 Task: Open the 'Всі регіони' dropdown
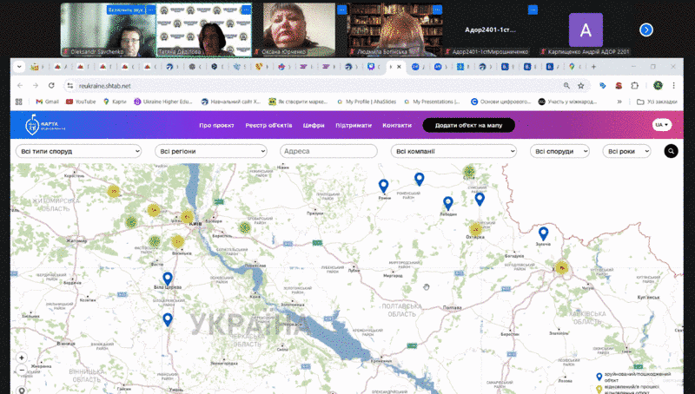(x=211, y=151)
